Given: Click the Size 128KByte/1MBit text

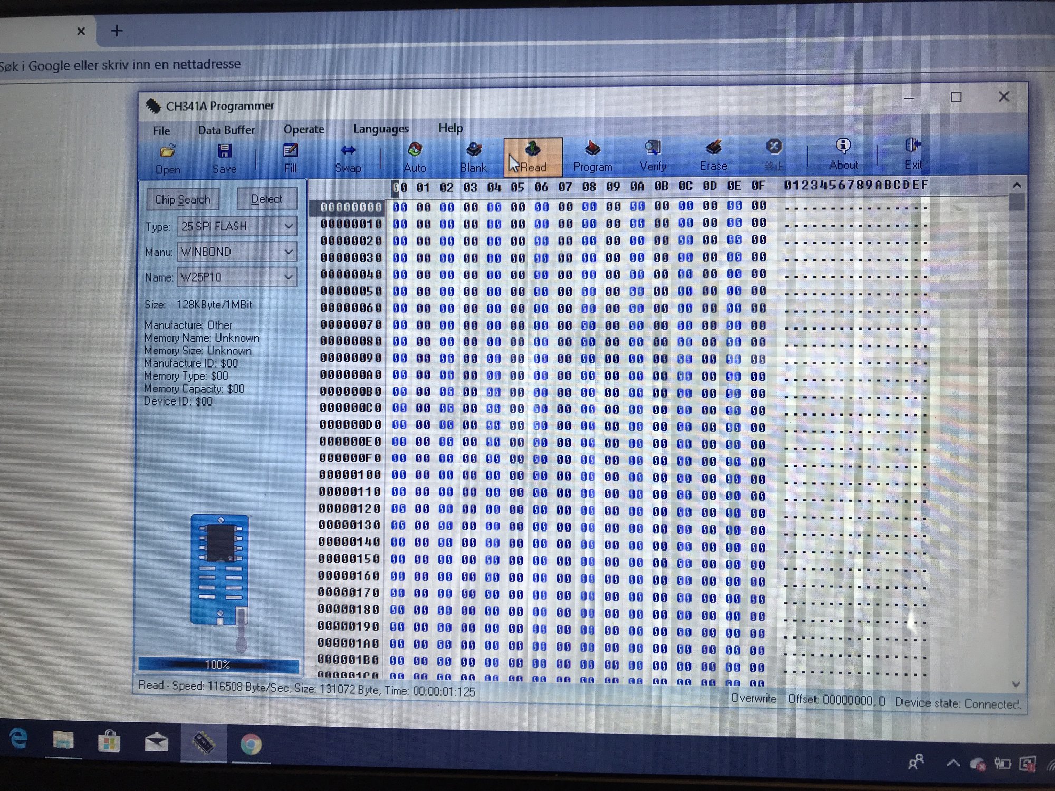Looking at the screenshot, I should click(x=198, y=305).
